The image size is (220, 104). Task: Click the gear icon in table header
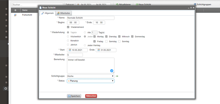click(x=15, y=10)
